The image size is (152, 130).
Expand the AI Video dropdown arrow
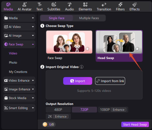point(33,27)
